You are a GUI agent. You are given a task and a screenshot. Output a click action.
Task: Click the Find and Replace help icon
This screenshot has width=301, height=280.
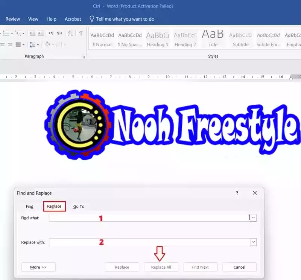237,193
